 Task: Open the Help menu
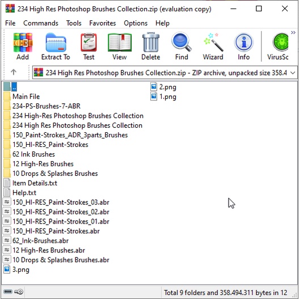(162, 23)
